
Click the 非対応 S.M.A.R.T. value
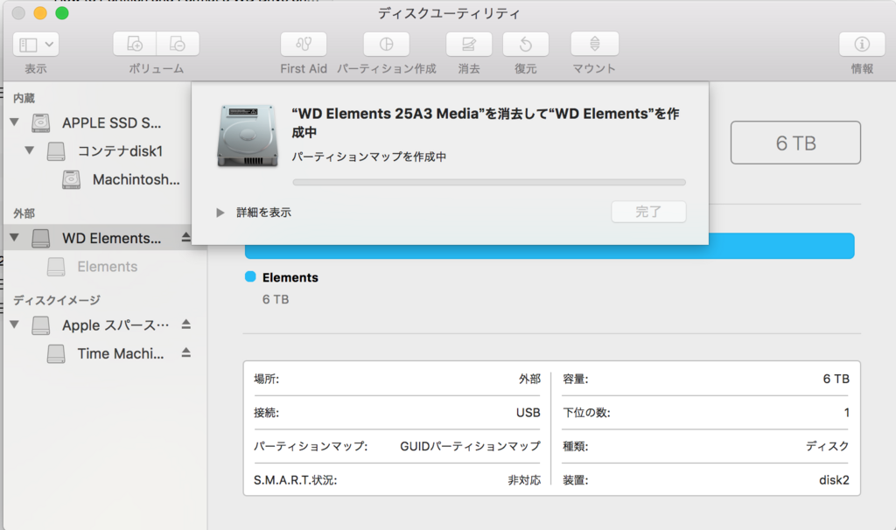(x=525, y=480)
